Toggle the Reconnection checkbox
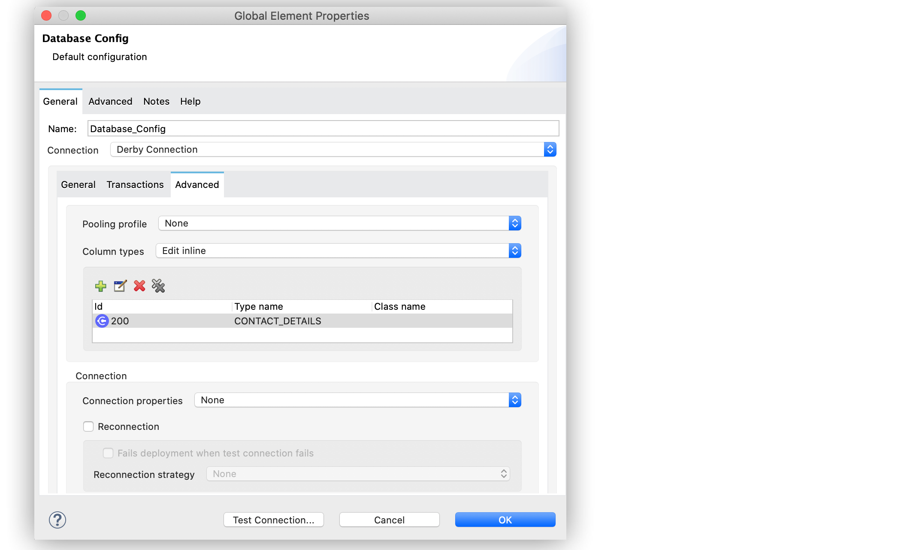Image resolution: width=919 pixels, height=550 pixels. coord(88,426)
